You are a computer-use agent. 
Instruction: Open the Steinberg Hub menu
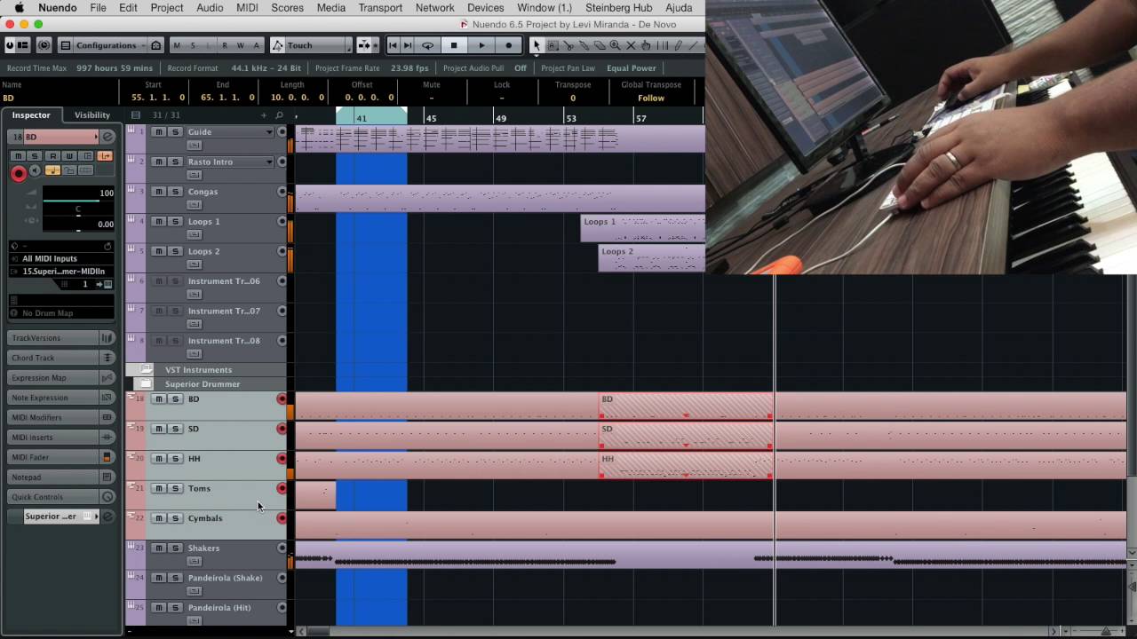[618, 8]
